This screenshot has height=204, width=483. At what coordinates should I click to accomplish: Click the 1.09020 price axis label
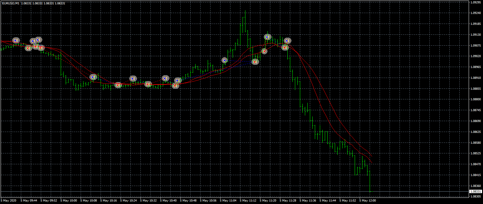click(476, 56)
